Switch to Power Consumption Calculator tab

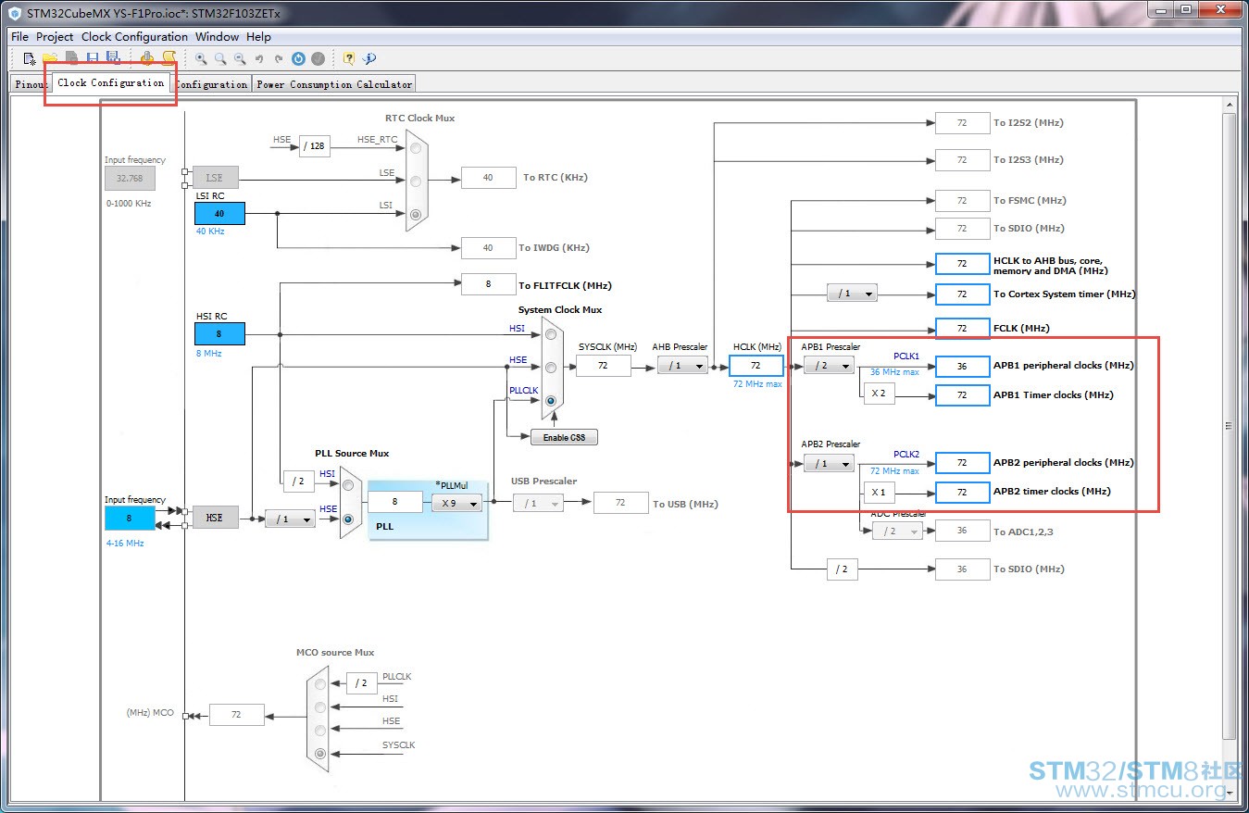(x=334, y=84)
